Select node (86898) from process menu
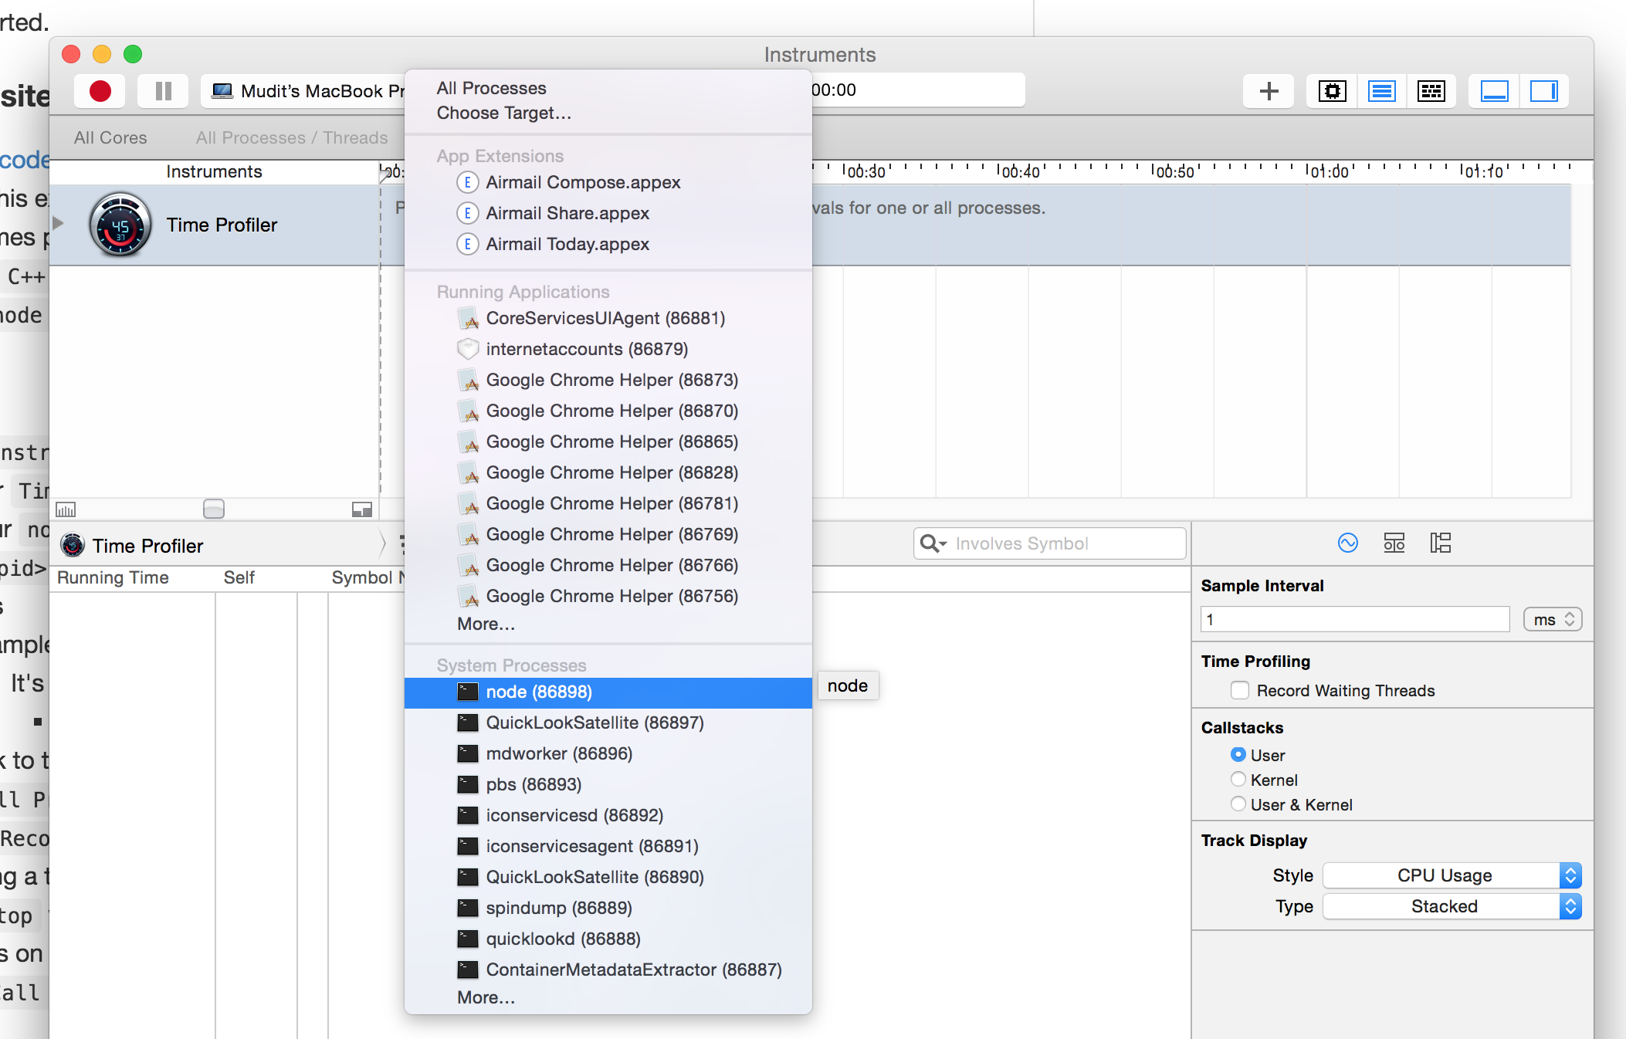This screenshot has height=1039, width=1626. point(539,692)
